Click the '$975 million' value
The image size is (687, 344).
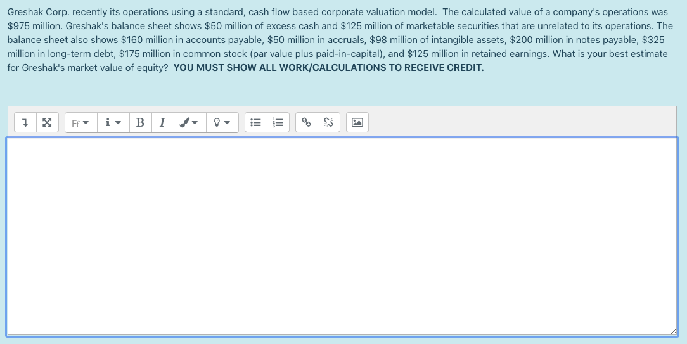click(x=34, y=26)
